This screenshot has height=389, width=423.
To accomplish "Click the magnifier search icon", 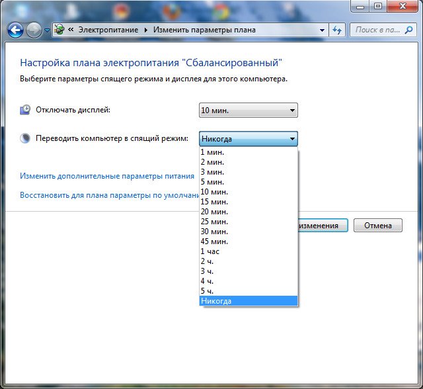I will click(409, 30).
